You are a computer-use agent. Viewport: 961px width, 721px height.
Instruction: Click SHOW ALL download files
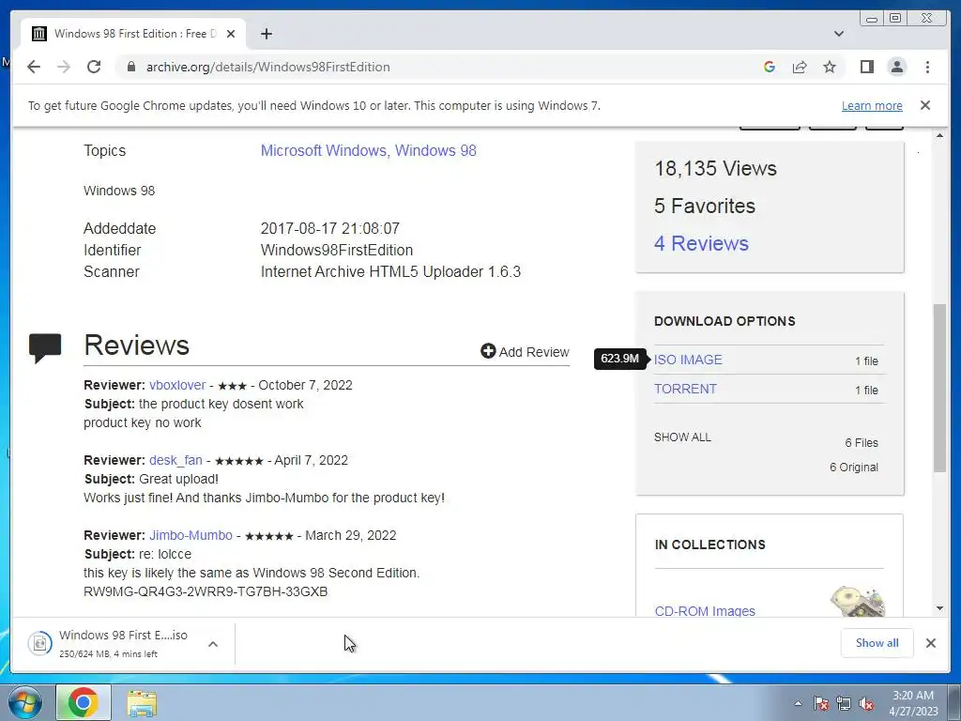tap(682, 437)
